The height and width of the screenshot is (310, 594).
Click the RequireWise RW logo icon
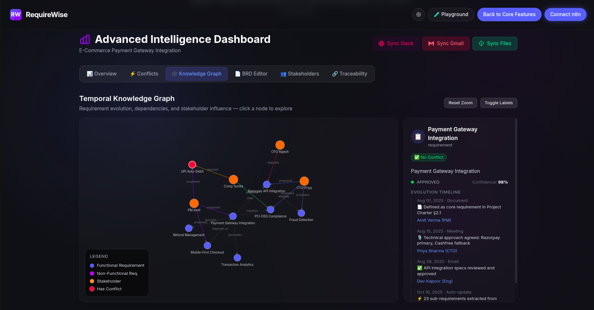point(16,15)
